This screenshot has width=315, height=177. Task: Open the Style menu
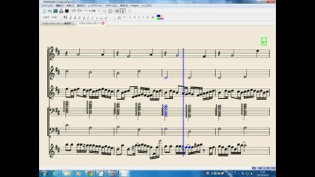[x=111, y=6]
